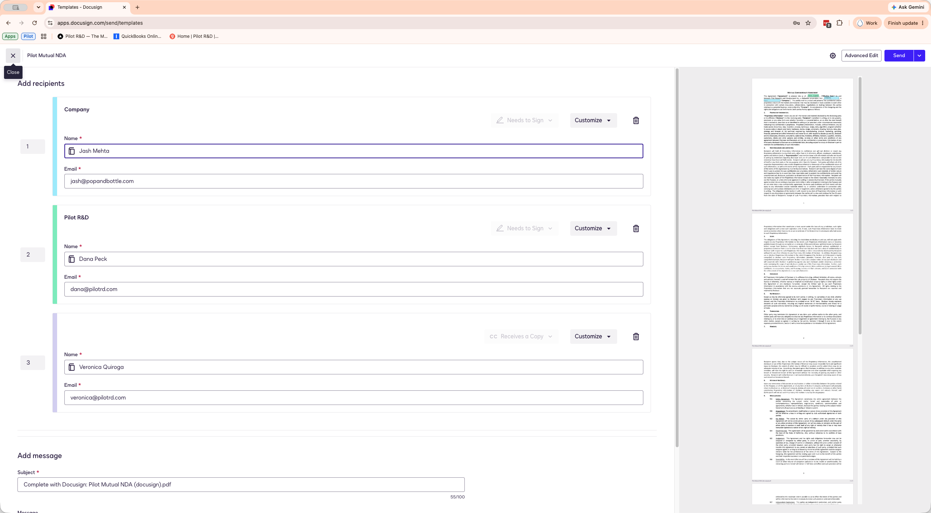The width and height of the screenshot is (931, 513).
Task: Open Customize dropdown for Company recipient
Action: [593, 120]
